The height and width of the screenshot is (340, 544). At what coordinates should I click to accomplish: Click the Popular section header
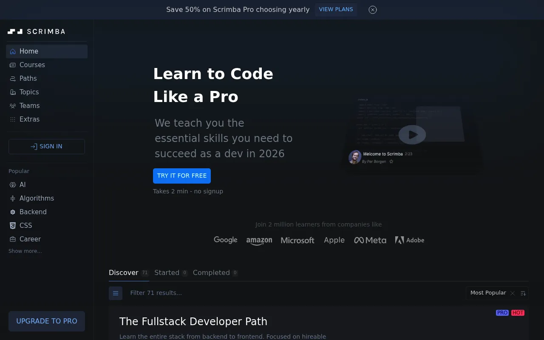[19, 171]
